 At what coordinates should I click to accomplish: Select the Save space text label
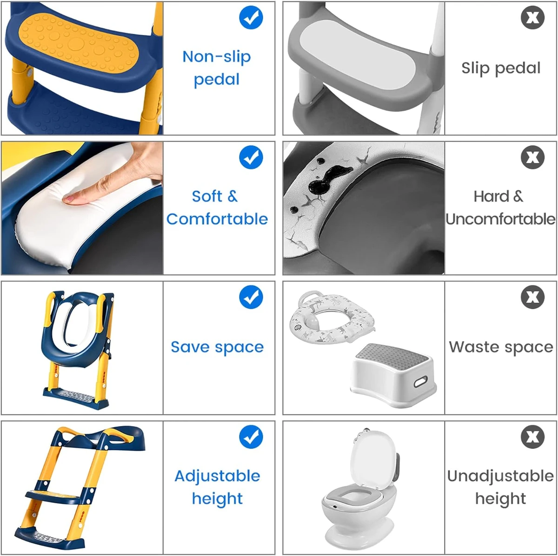[x=217, y=347]
